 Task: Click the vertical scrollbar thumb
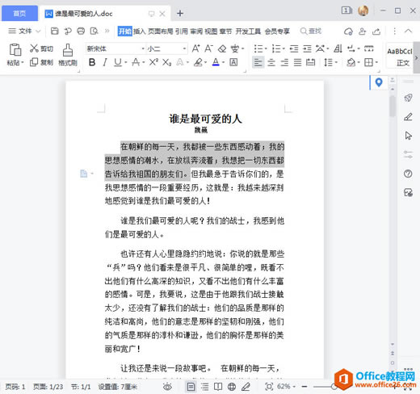click(x=393, y=106)
